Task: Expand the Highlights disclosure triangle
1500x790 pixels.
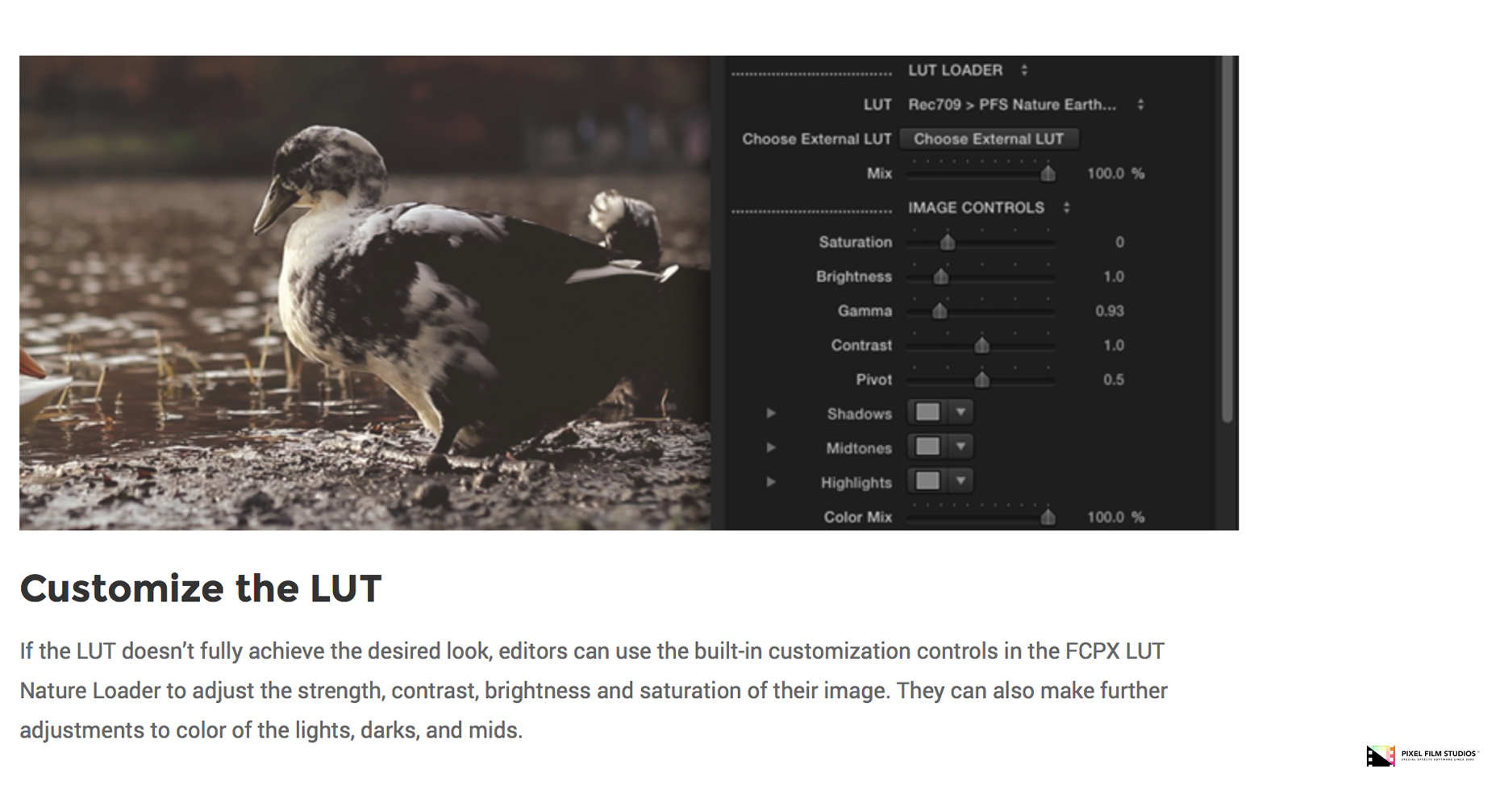Action: (x=771, y=482)
